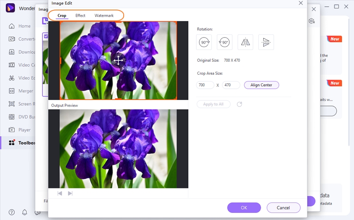Image resolution: width=354 pixels, height=220 pixels.
Task: Close the background Image Converter window
Action: pos(314,9)
